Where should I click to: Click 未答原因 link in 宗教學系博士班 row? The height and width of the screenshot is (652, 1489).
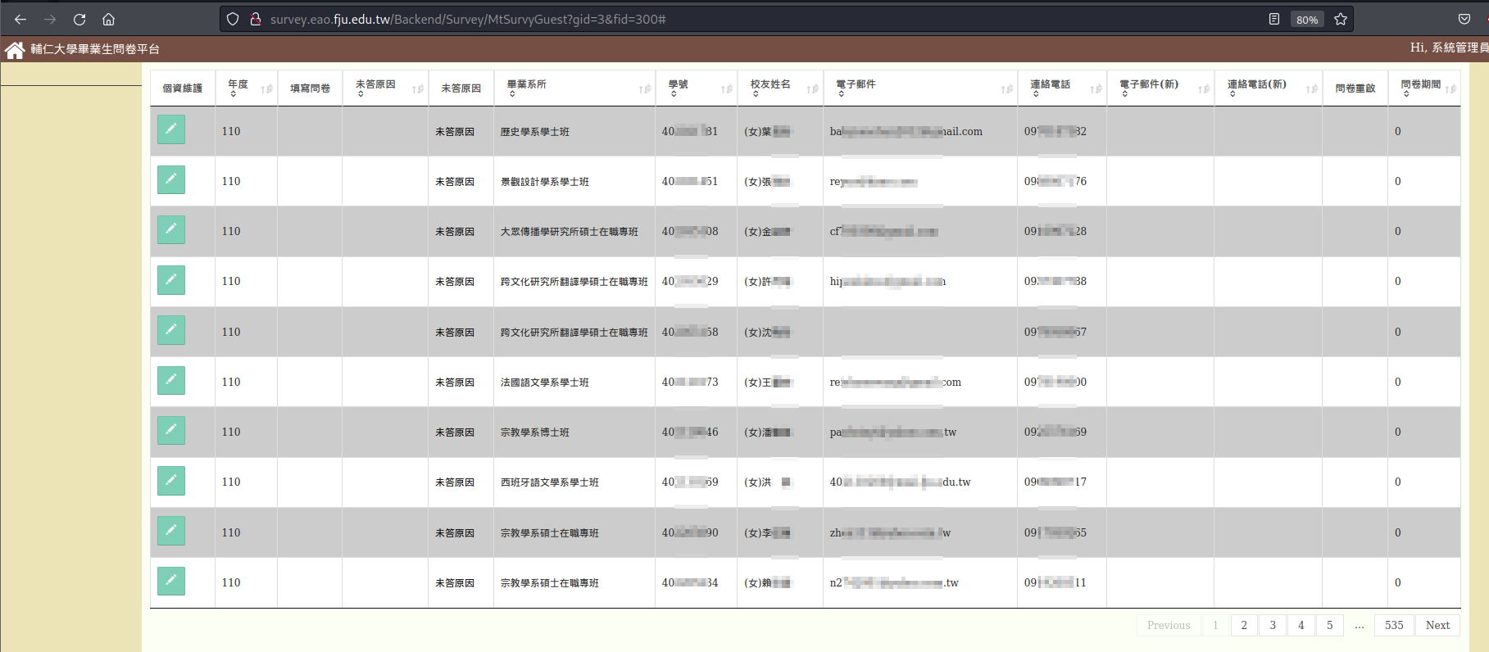click(x=455, y=432)
